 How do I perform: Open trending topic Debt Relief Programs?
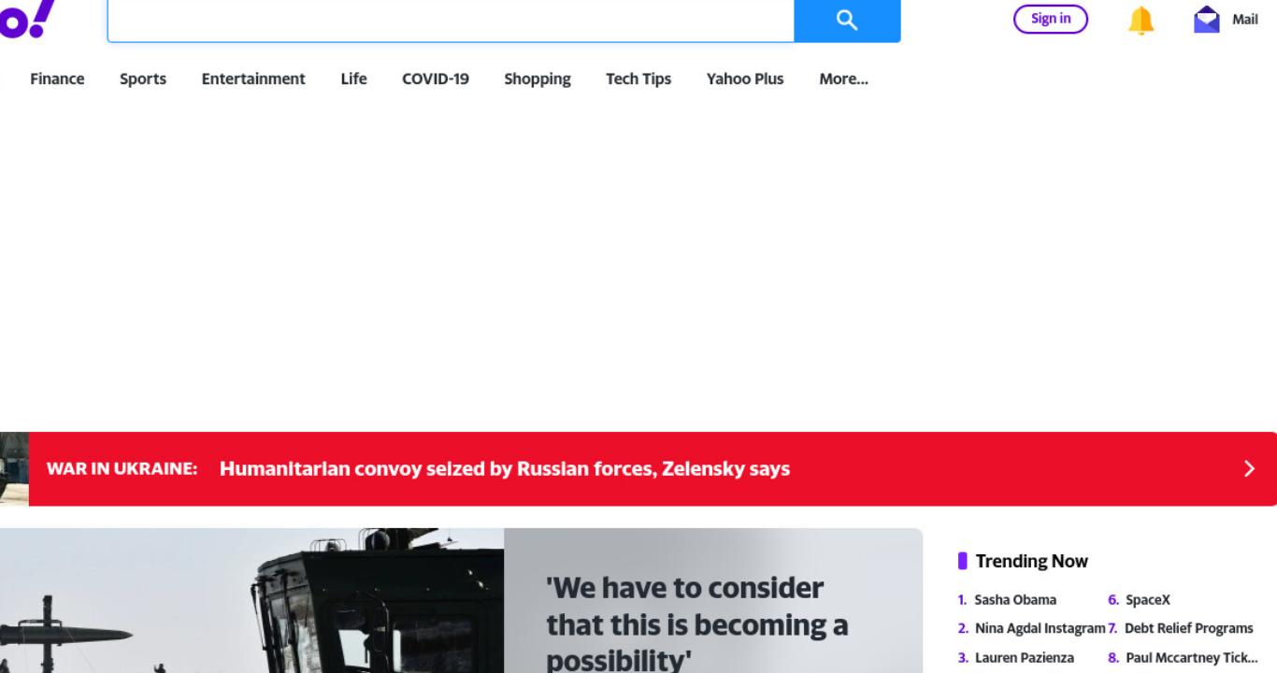[1189, 628]
